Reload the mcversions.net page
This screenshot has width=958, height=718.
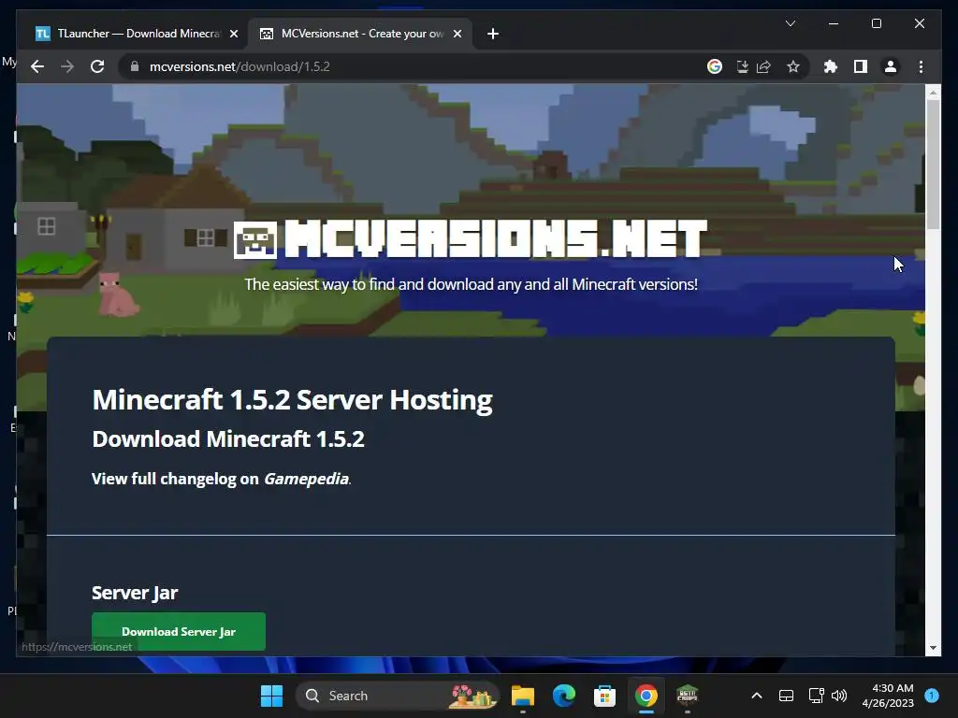(97, 66)
